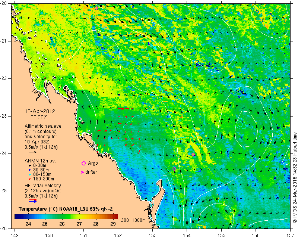Screen dimensions: 298x239
Task: Click the cyan isobath legend line under 200 1000m
Action: pyautogui.click(x=128, y=224)
